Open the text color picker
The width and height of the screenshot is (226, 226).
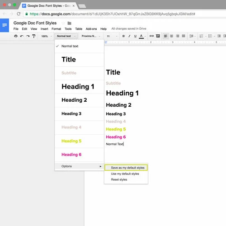(141, 36)
